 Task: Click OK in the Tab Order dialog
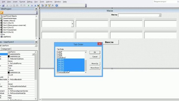point(95,52)
